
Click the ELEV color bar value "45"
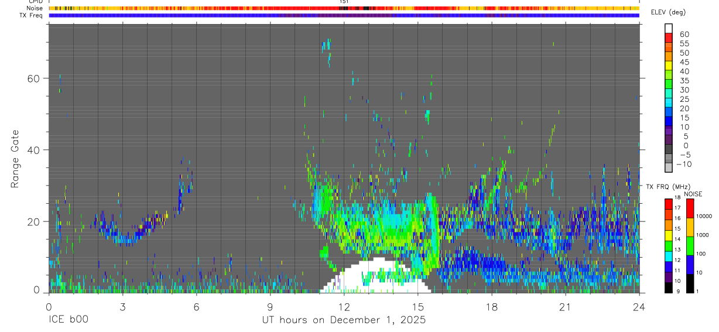click(x=684, y=62)
